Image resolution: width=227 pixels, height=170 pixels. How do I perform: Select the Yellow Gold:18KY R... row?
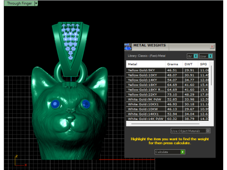167,90
